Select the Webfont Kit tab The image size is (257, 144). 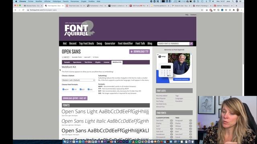click(x=117, y=62)
